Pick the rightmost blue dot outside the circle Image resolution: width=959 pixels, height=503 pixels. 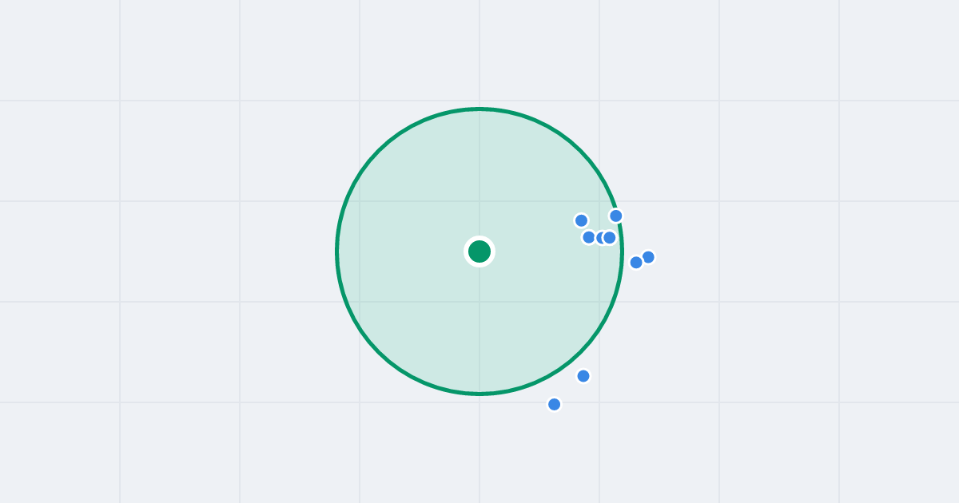point(648,257)
